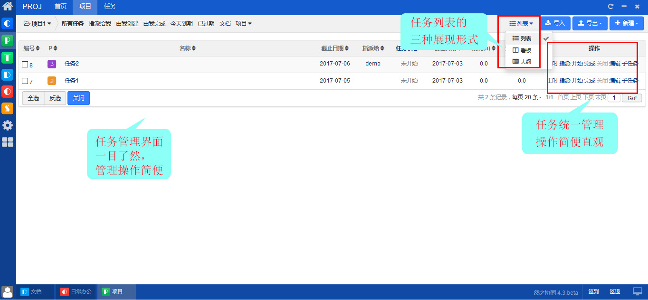The width and height of the screenshot is (648, 300).
Task: Tick the checkbox for task number 7
Action: pos(25,81)
